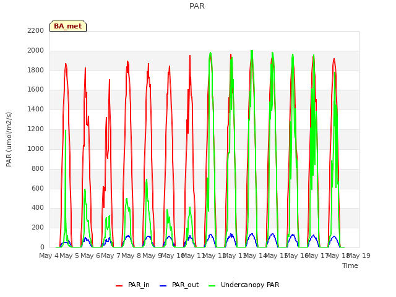Click the 1200 y-axis tick label
Image resolution: width=396 pixels, height=297 pixels.
coord(36,129)
